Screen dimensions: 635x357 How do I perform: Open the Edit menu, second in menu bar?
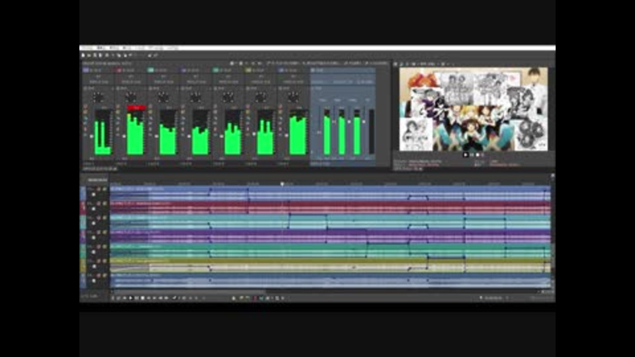(101, 48)
